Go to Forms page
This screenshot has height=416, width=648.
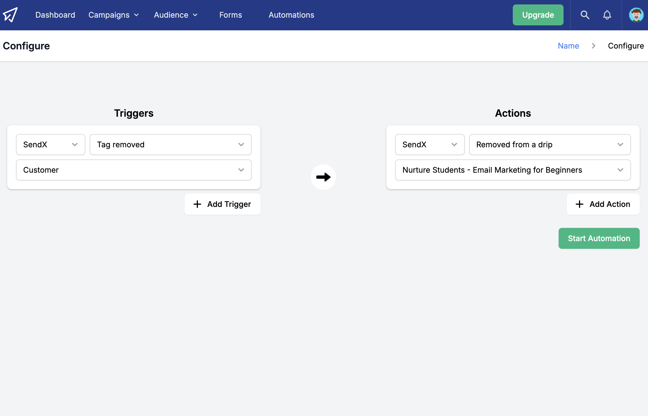point(230,15)
